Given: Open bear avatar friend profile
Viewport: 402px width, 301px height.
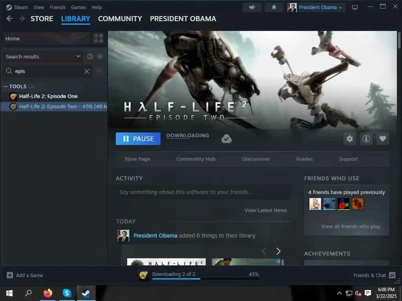Looking at the screenshot, I should coord(329,204).
